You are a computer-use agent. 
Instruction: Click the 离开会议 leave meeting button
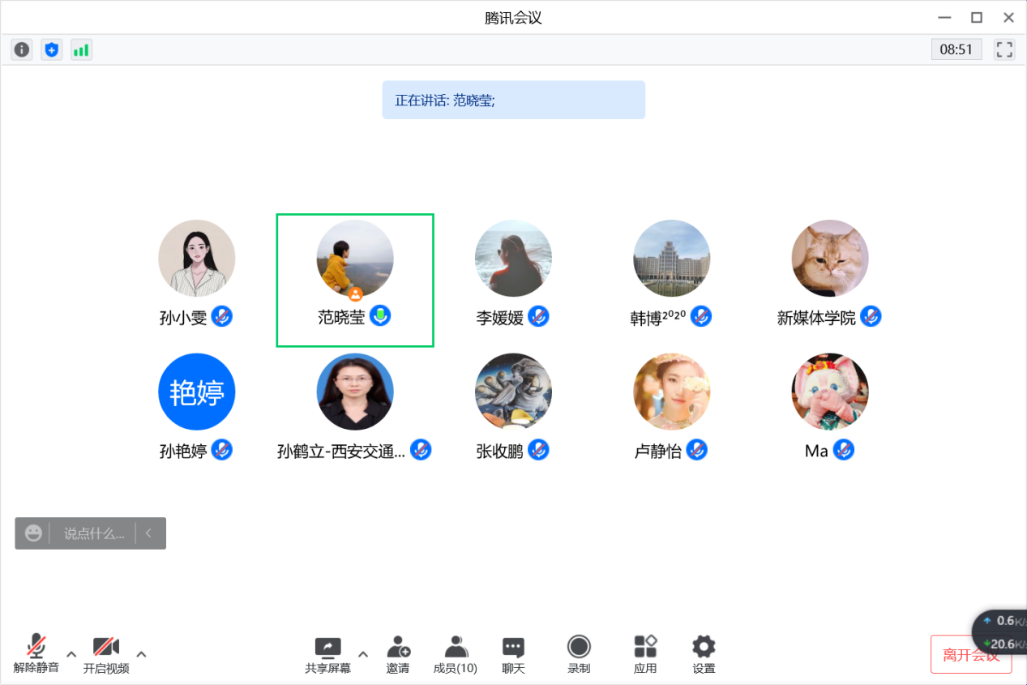tap(970, 655)
